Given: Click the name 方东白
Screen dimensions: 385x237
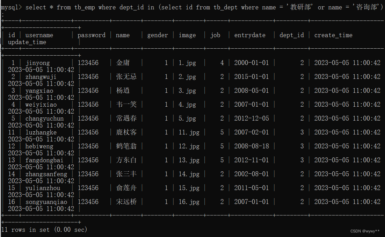Looking at the screenshot, I should [126, 160].
